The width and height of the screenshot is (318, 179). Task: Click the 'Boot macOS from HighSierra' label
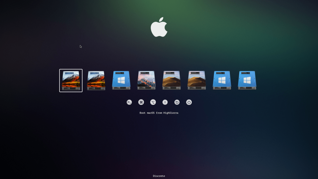(159, 113)
